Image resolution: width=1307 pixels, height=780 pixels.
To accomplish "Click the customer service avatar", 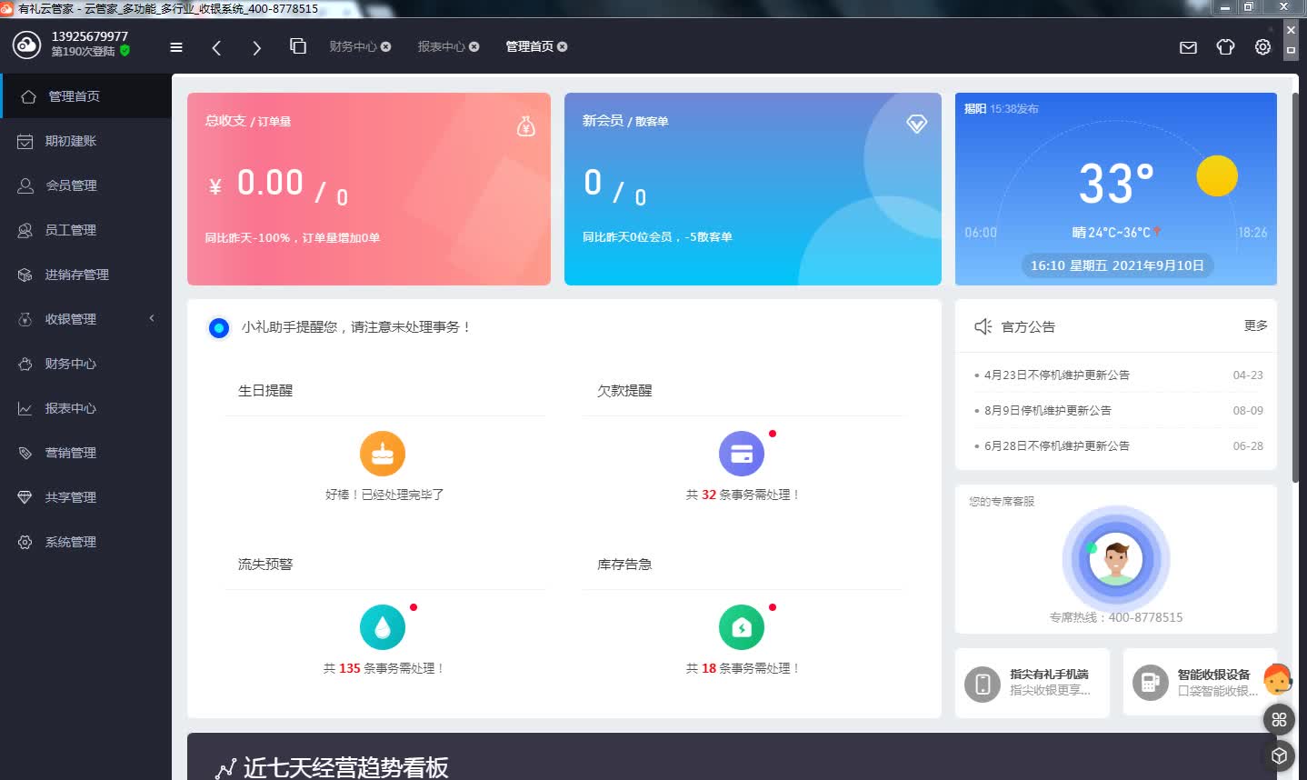I will pos(1116,559).
